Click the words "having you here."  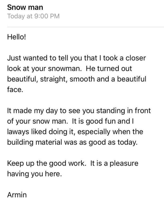[34, 174]
